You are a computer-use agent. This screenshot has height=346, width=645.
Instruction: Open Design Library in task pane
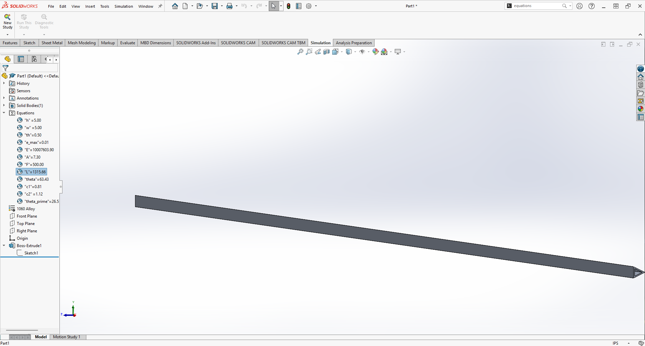[641, 85]
